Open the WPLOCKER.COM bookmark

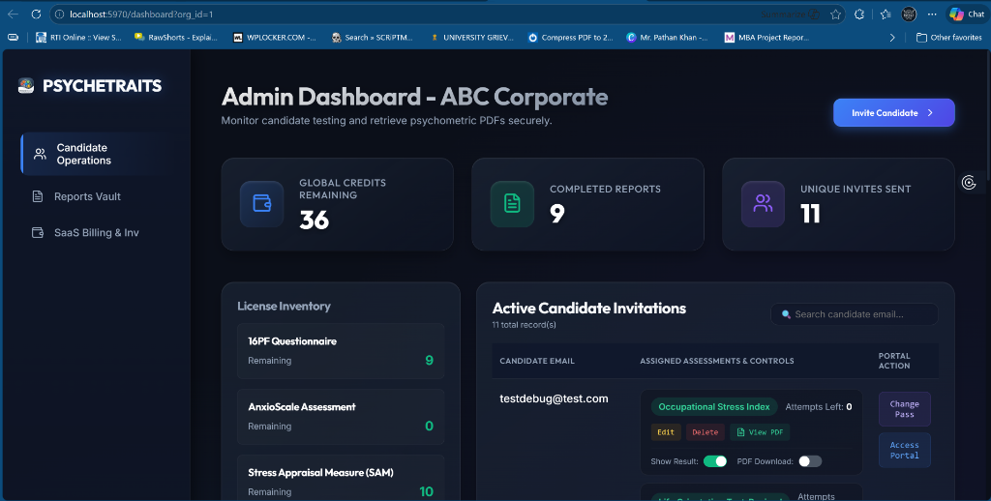click(x=274, y=38)
